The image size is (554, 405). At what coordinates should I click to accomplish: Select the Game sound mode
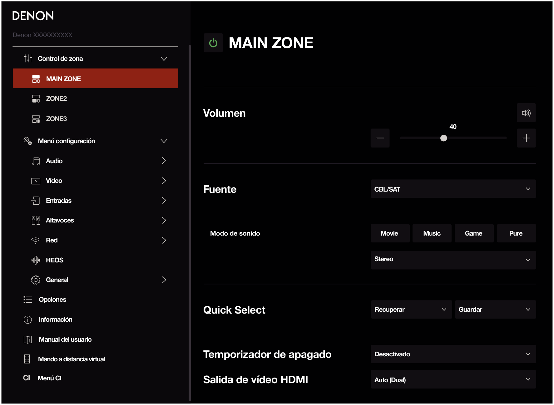[x=474, y=233]
